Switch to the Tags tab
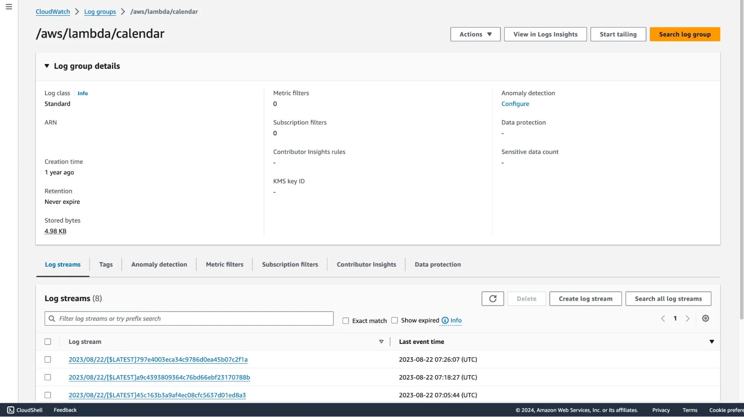Image resolution: width=744 pixels, height=417 pixels. (x=106, y=264)
